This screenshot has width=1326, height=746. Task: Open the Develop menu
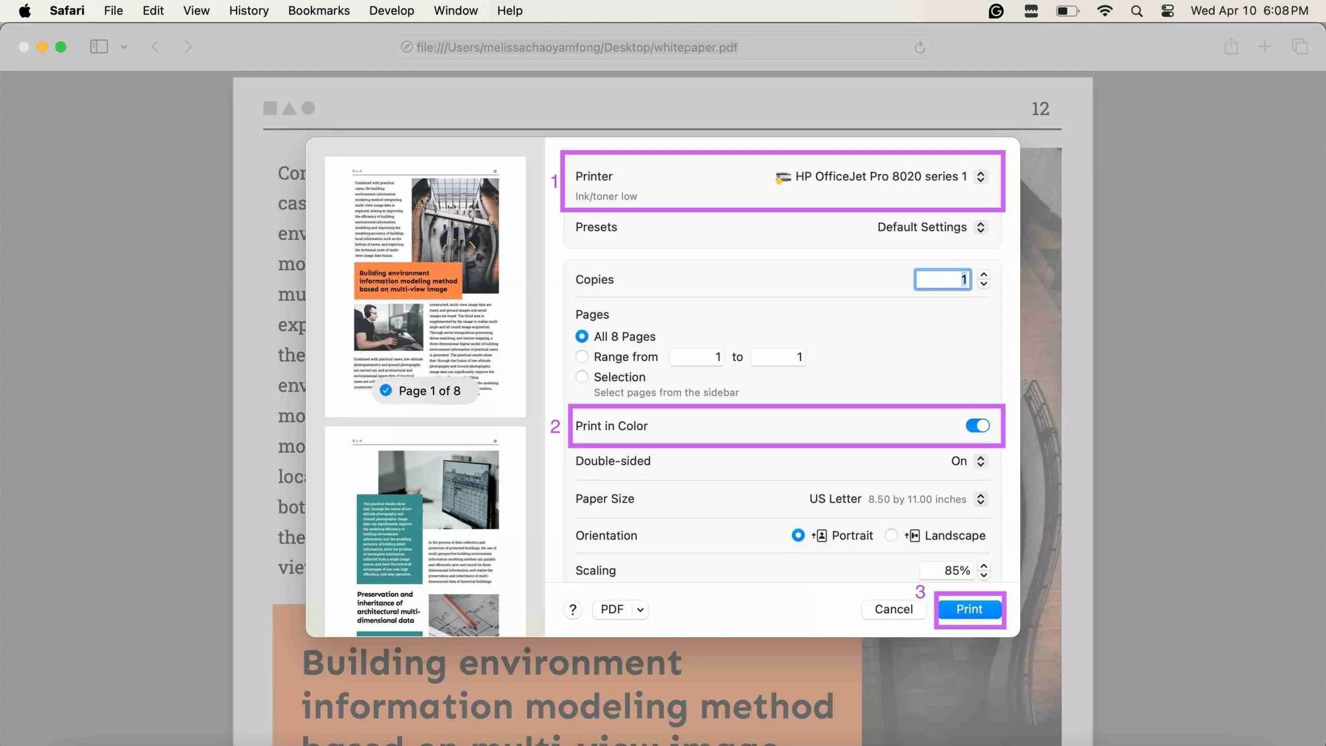[391, 10]
